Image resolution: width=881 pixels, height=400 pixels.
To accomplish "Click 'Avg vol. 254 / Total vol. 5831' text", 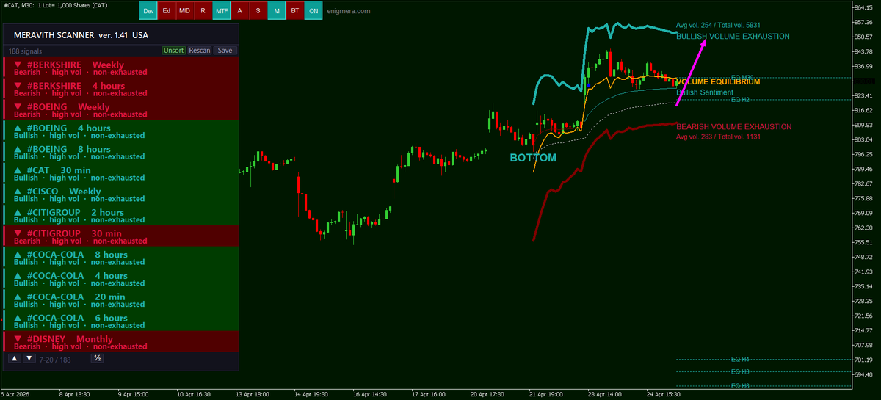I will coord(719,26).
